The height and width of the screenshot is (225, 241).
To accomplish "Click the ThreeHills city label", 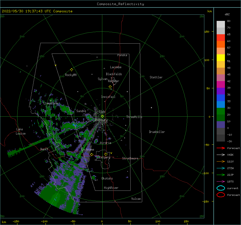I will click(134, 117).
